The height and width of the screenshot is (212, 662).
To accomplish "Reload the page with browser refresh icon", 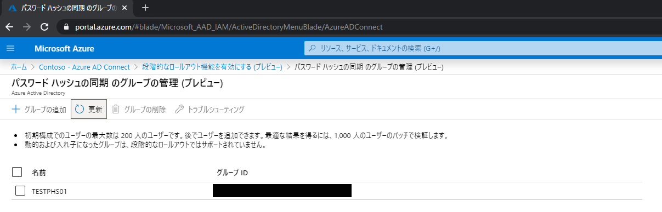I will pyautogui.click(x=45, y=26).
